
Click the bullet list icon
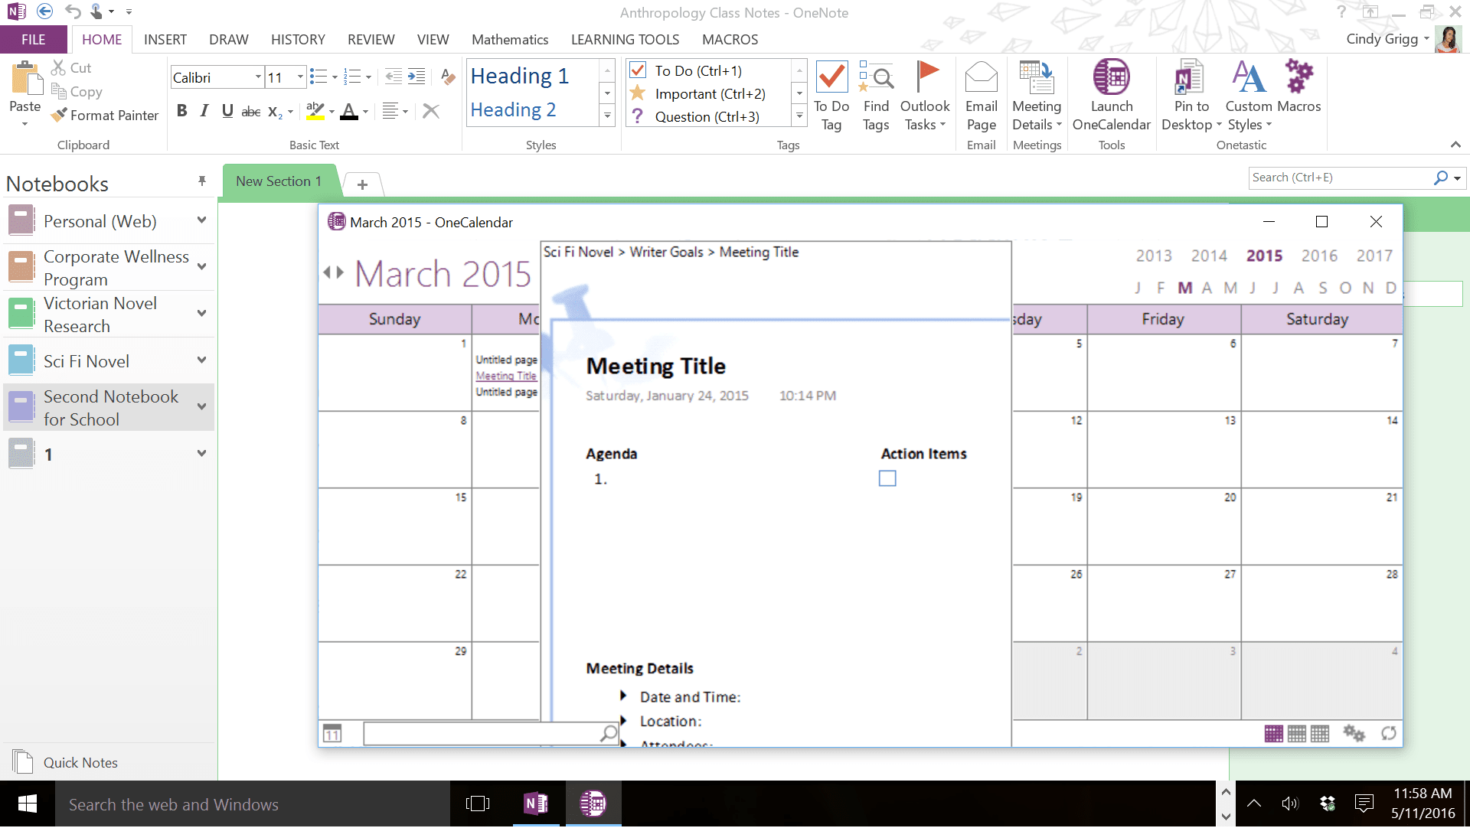(318, 77)
